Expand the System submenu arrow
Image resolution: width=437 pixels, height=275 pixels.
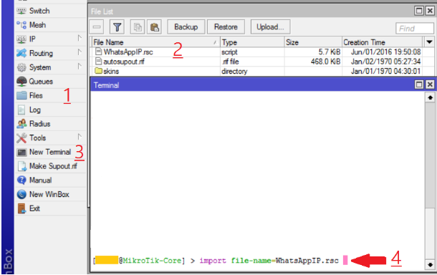(80, 67)
